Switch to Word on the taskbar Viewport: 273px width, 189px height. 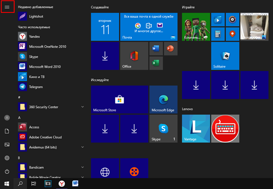75,184
